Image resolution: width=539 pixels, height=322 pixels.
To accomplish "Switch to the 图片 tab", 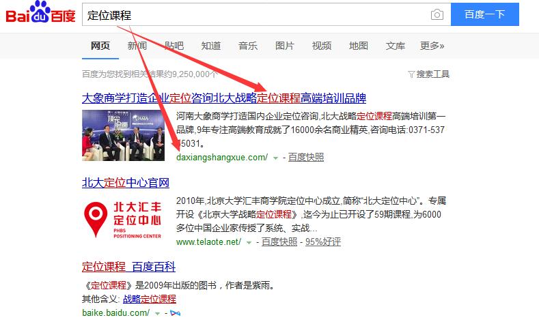I will pos(284,46).
